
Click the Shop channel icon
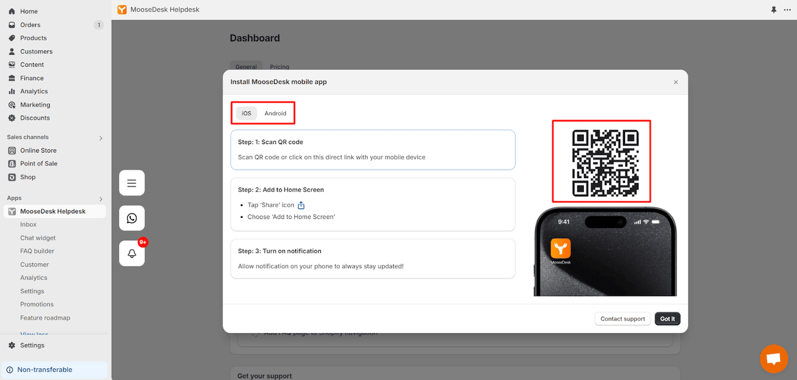[x=12, y=177]
